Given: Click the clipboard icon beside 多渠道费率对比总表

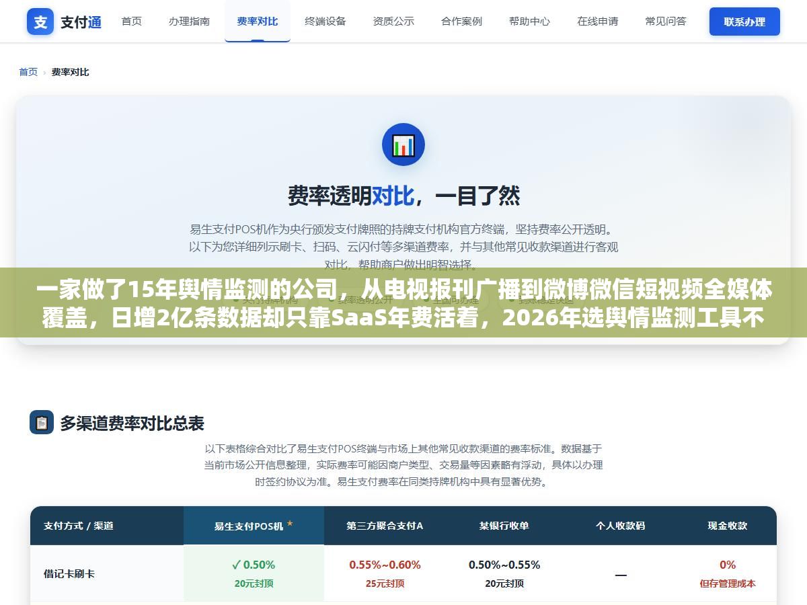Looking at the screenshot, I should pyautogui.click(x=42, y=423).
